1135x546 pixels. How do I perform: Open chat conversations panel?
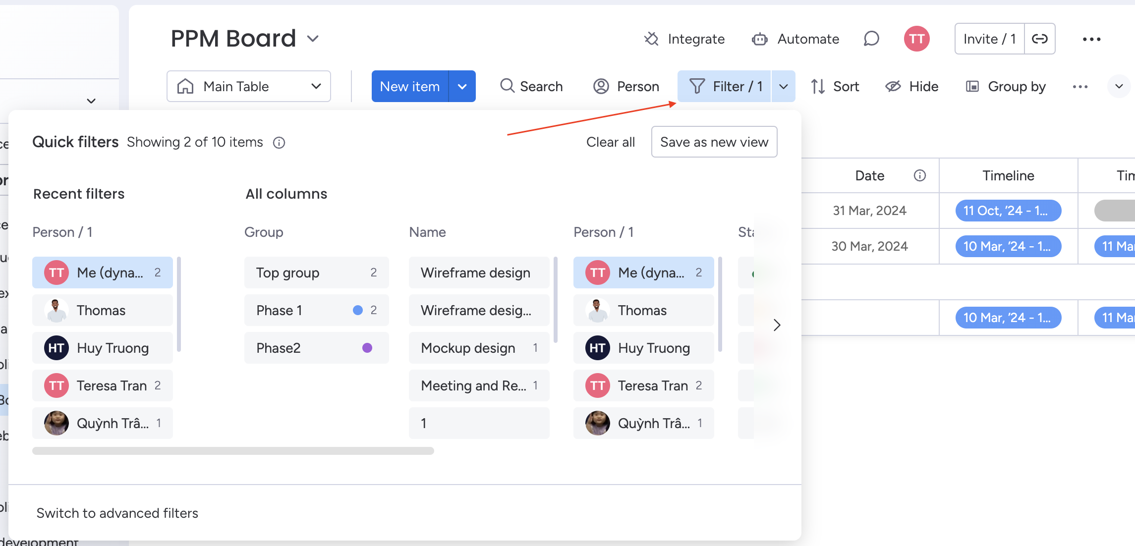871,39
